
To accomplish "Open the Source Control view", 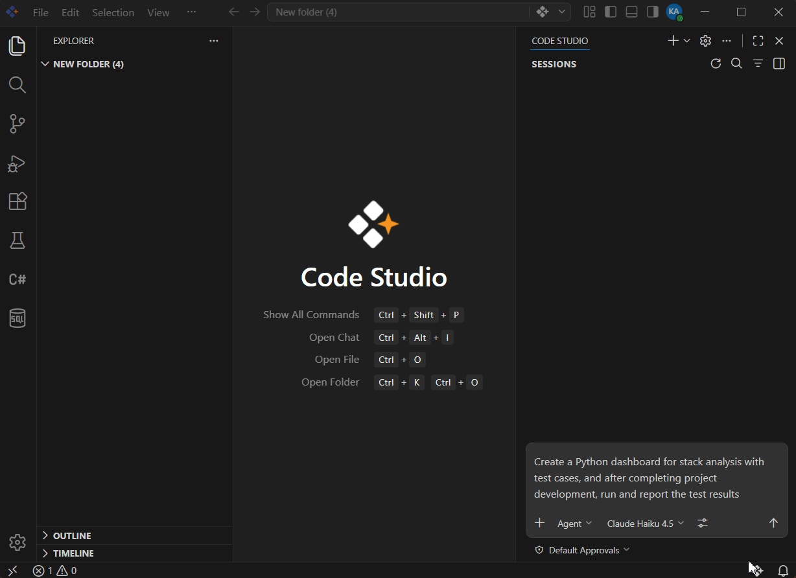I will tap(18, 124).
